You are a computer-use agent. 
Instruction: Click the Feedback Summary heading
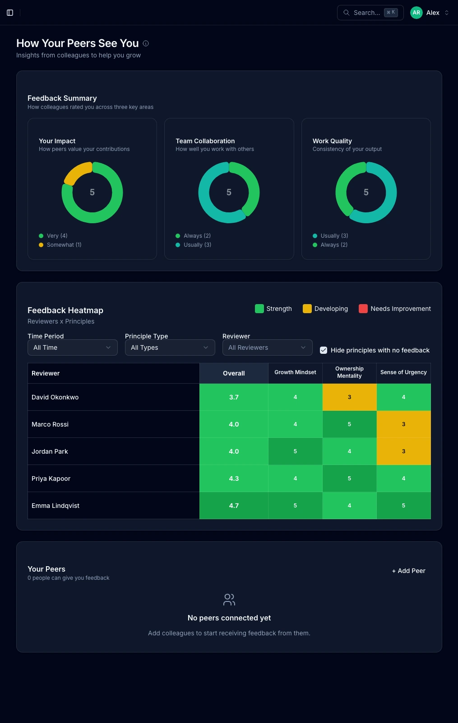point(62,98)
